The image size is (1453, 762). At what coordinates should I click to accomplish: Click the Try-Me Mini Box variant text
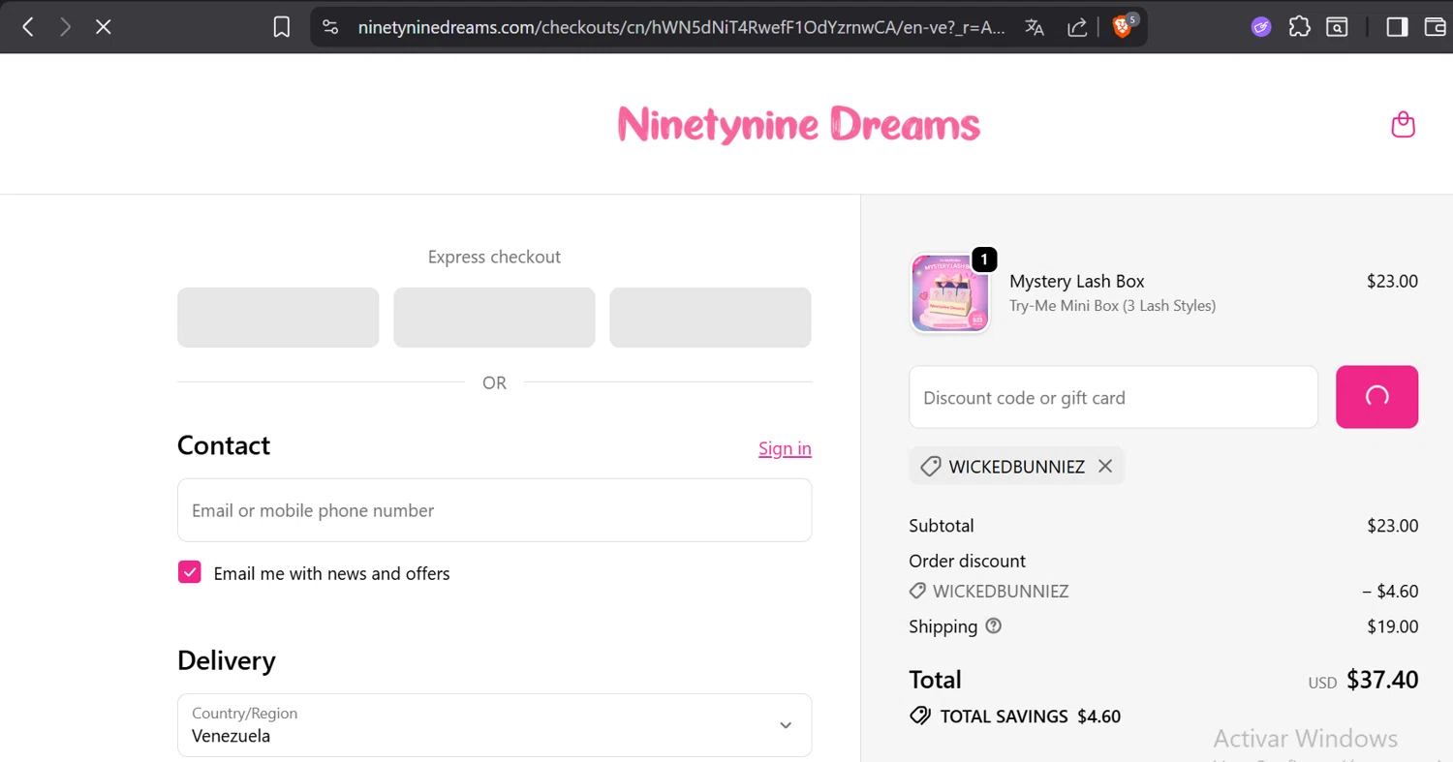(x=1112, y=306)
